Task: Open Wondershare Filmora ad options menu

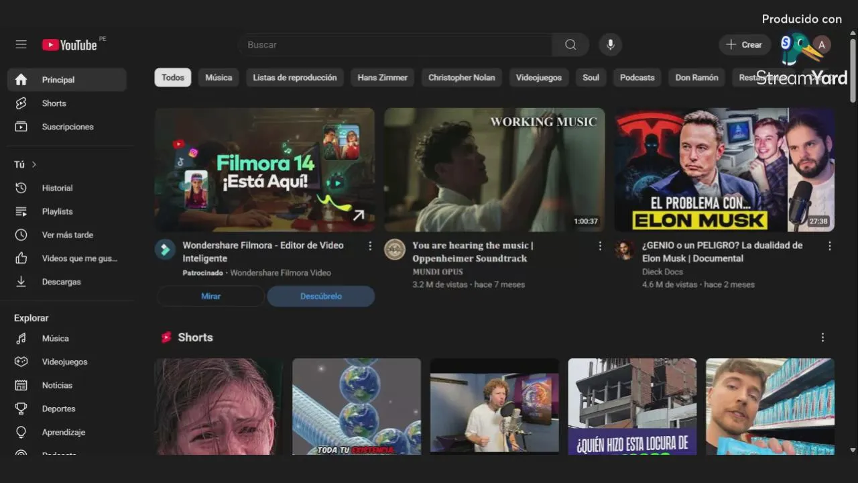Action: (x=370, y=246)
